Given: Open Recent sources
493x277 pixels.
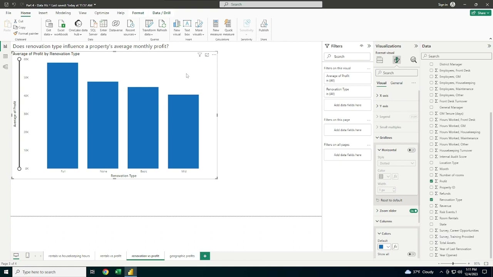Looking at the screenshot, I should [130, 28].
